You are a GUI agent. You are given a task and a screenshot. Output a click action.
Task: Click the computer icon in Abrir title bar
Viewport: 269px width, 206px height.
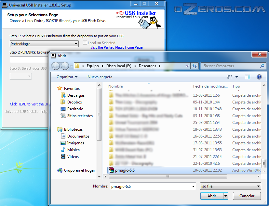pos(53,55)
